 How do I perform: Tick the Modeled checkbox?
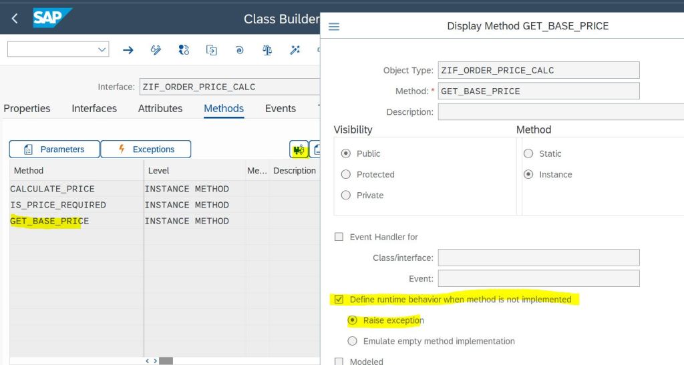point(339,362)
